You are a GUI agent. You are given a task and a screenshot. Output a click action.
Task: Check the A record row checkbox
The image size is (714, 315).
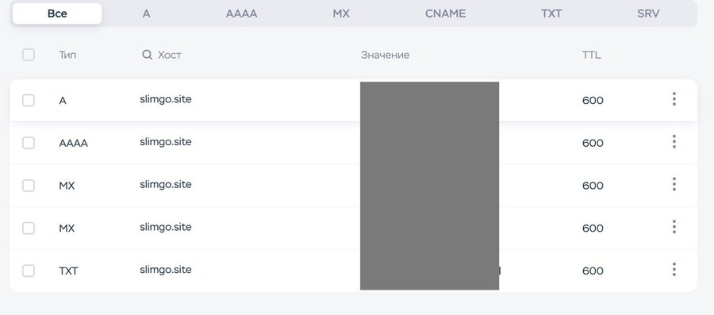point(29,100)
